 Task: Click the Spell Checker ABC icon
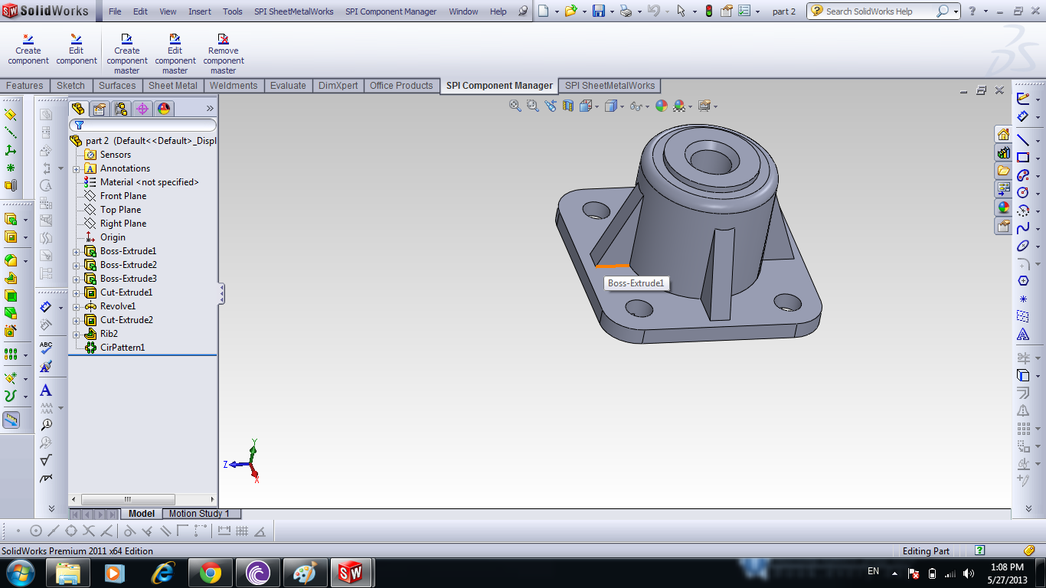coord(46,348)
